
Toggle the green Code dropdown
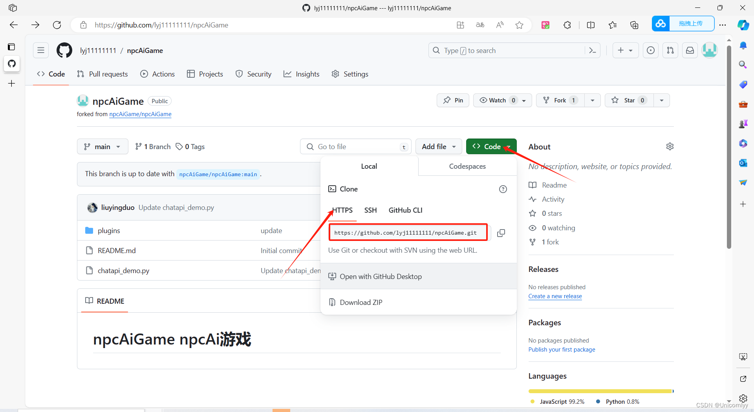pos(491,147)
